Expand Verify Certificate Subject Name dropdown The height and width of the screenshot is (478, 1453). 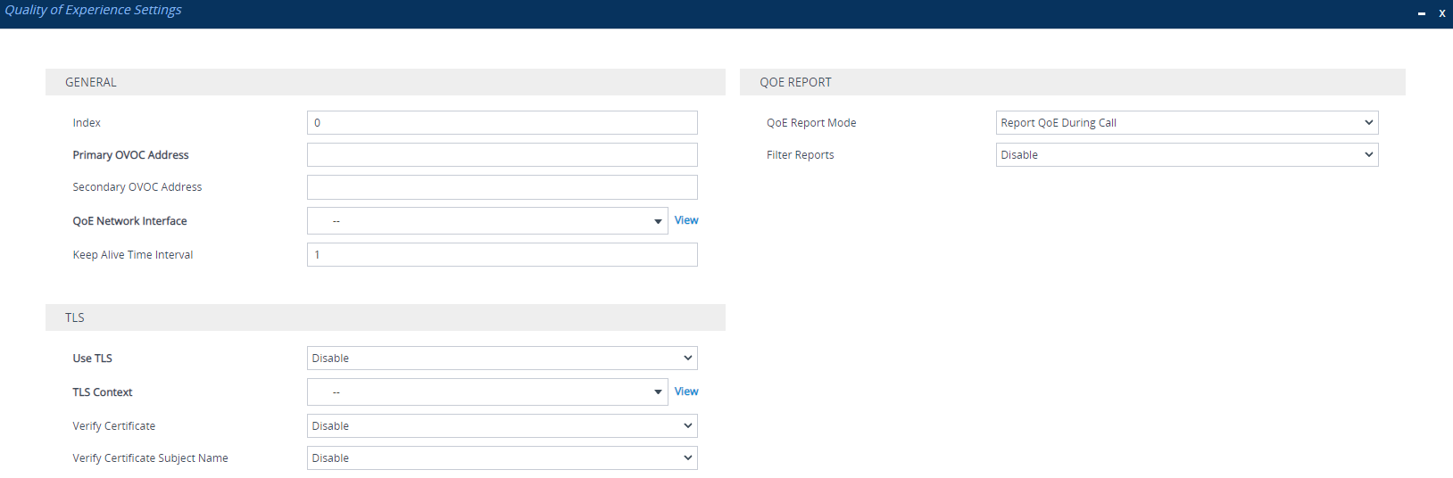pyautogui.click(x=502, y=458)
